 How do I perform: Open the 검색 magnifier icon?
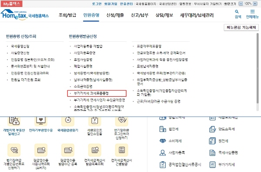(x=237, y=12)
